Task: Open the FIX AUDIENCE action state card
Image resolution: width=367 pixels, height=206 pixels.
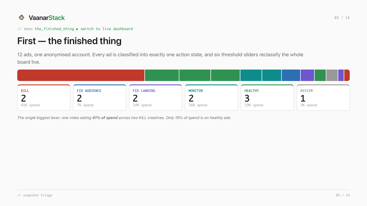Action: coord(100,98)
